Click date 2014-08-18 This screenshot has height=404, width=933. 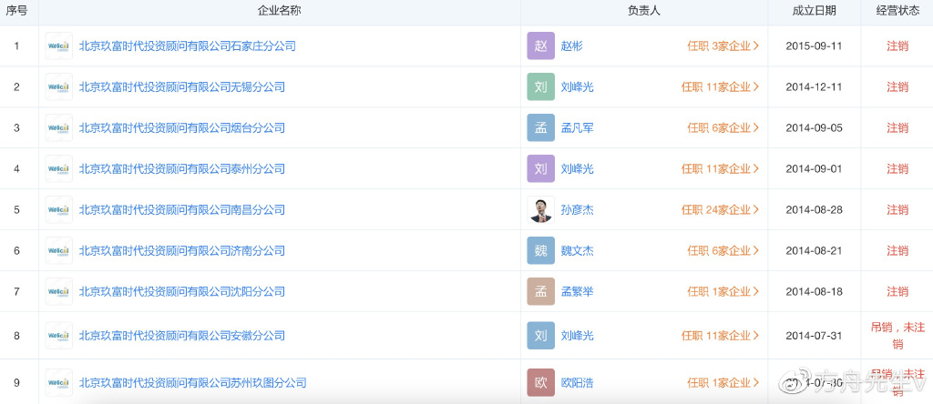coord(814,292)
